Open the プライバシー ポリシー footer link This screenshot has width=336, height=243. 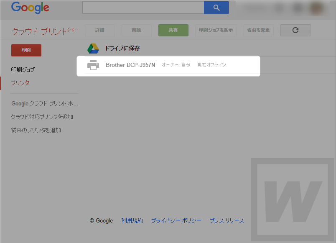(x=176, y=220)
